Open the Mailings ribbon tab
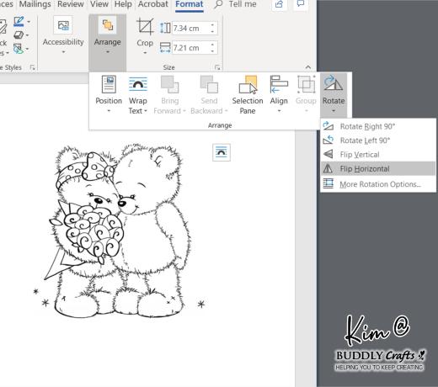This screenshot has width=438, height=387. [x=35, y=4]
